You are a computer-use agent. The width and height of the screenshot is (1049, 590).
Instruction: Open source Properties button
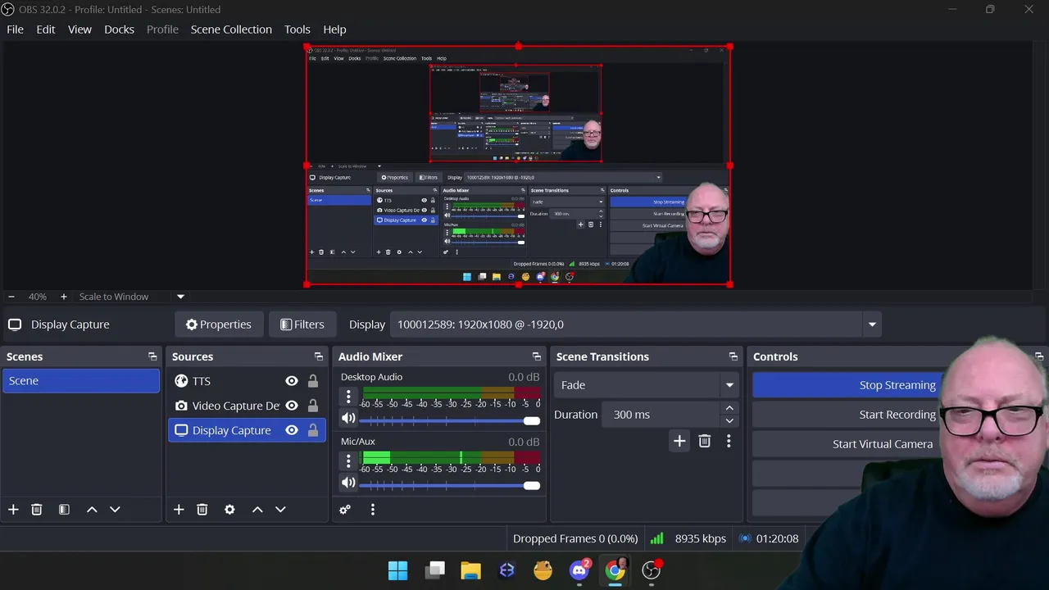(219, 324)
